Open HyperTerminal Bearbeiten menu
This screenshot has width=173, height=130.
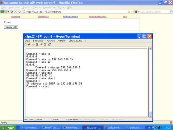point(39,41)
